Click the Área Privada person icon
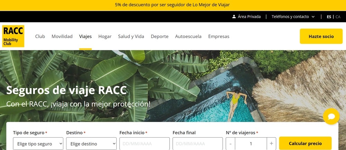Image resolution: width=346 pixels, height=150 pixels. [234, 17]
